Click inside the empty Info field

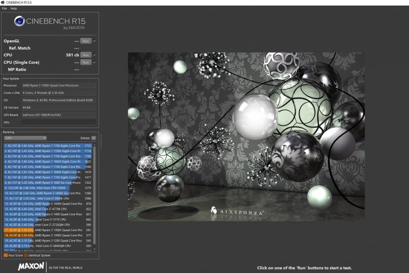[59, 122]
